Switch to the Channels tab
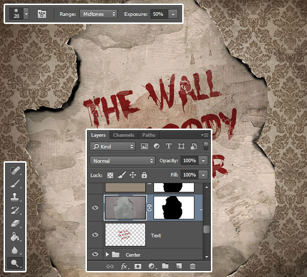The height and width of the screenshot is (277, 307). click(123, 135)
